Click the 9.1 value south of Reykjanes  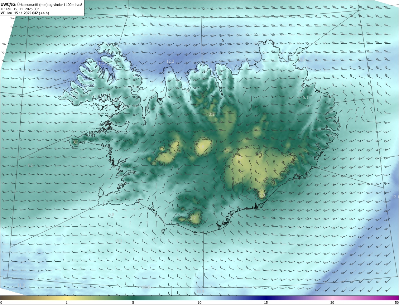click(x=119, y=241)
